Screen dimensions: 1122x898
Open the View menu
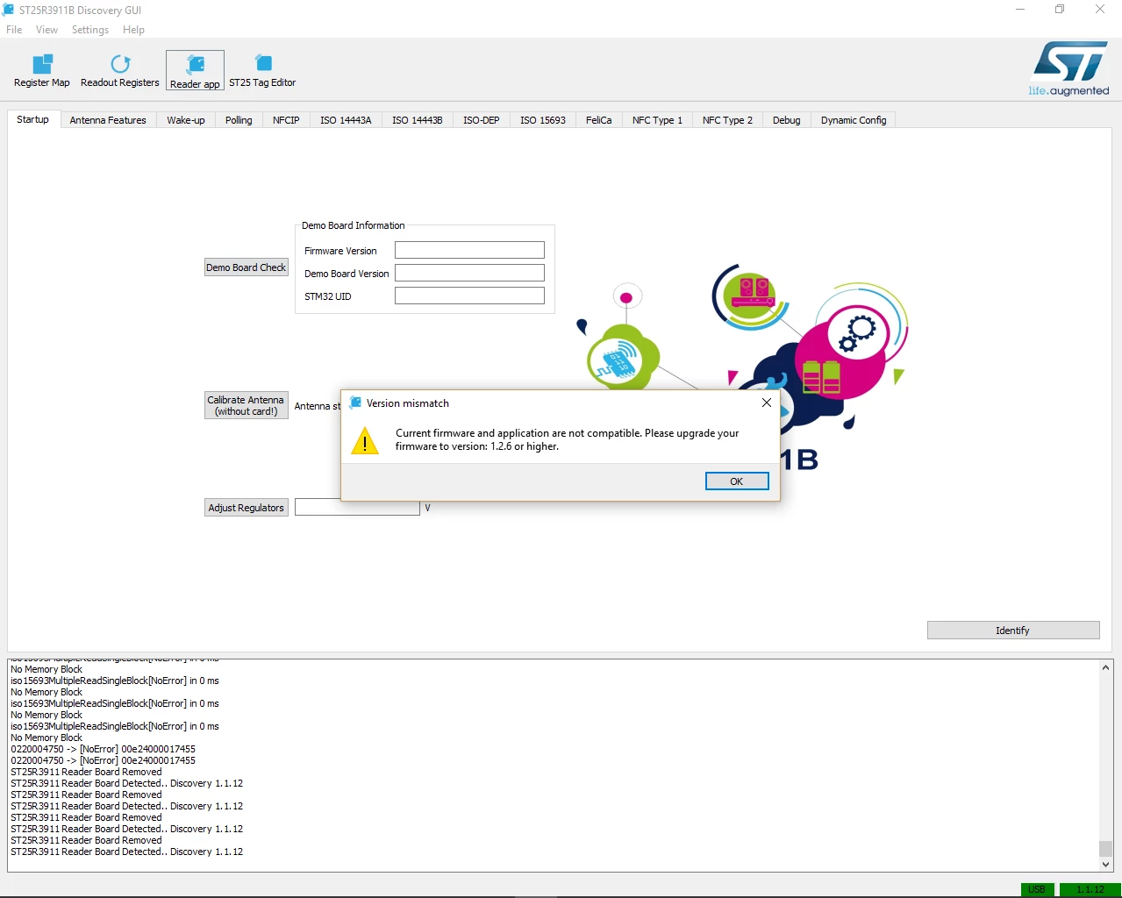point(46,30)
